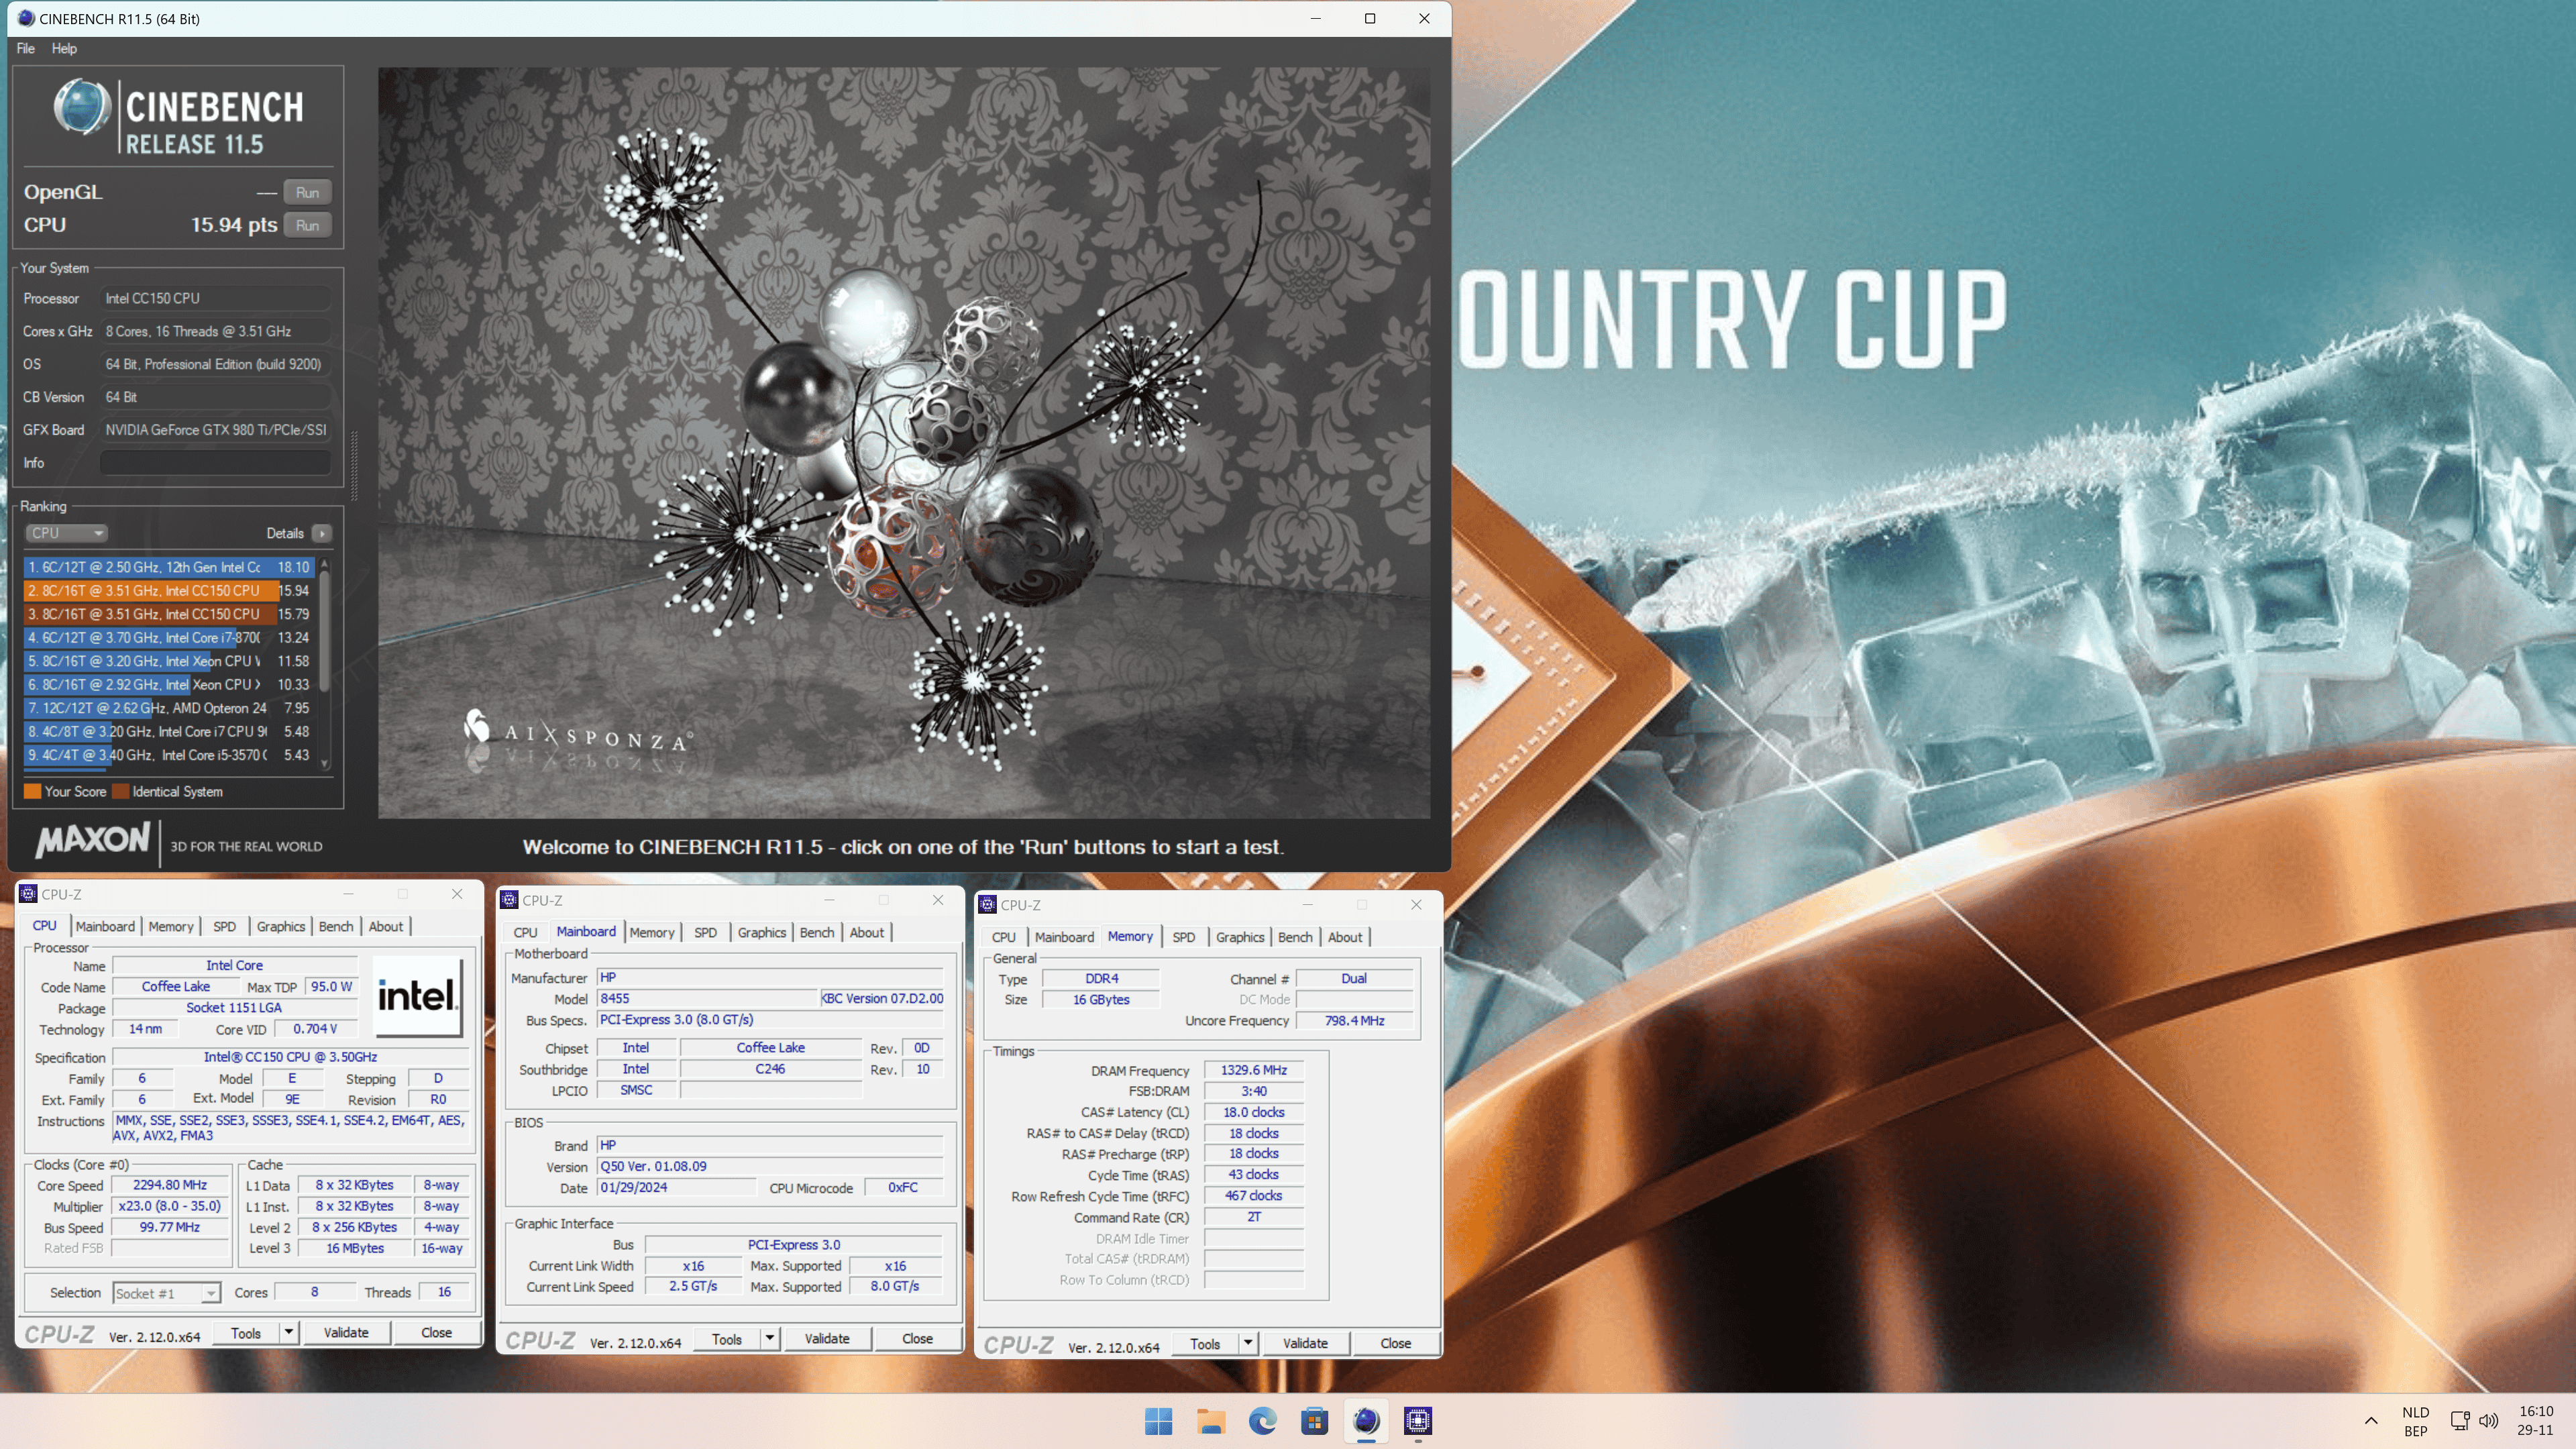
Task: Expand Tools arrow in first CPU-Z
Action: [288, 1333]
